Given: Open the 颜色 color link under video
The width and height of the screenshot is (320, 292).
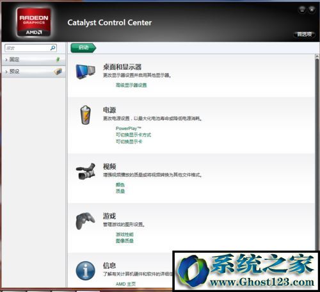Looking at the screenshot, I should pos(120,184).
